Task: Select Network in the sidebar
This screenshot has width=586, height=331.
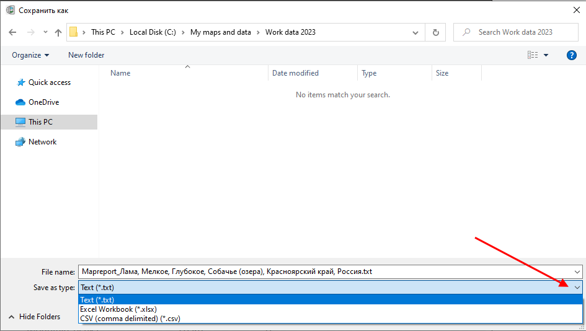Action: click(42, 142)
